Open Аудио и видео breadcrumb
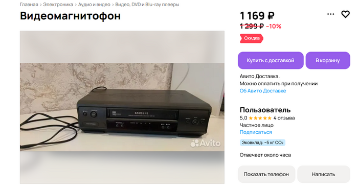The image size is (358, 192). pyautogui.click(x=94, y=5)
